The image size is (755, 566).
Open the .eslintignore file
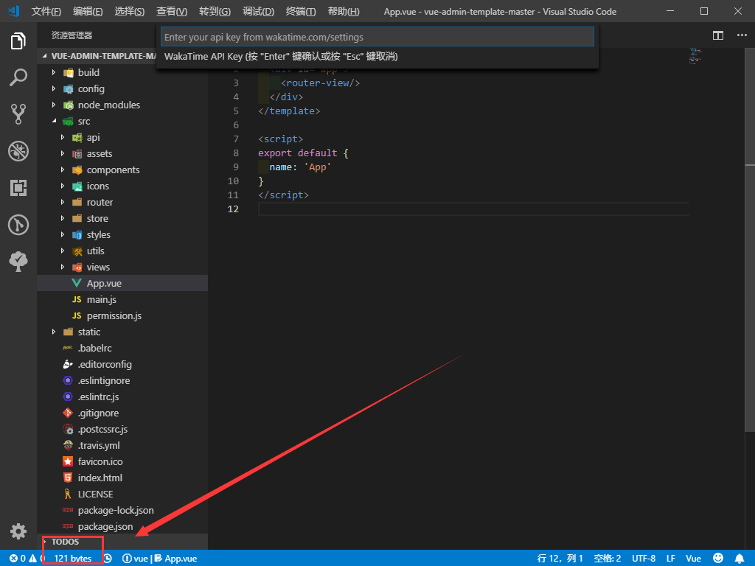pyautogui.click(x=122, y=381)
